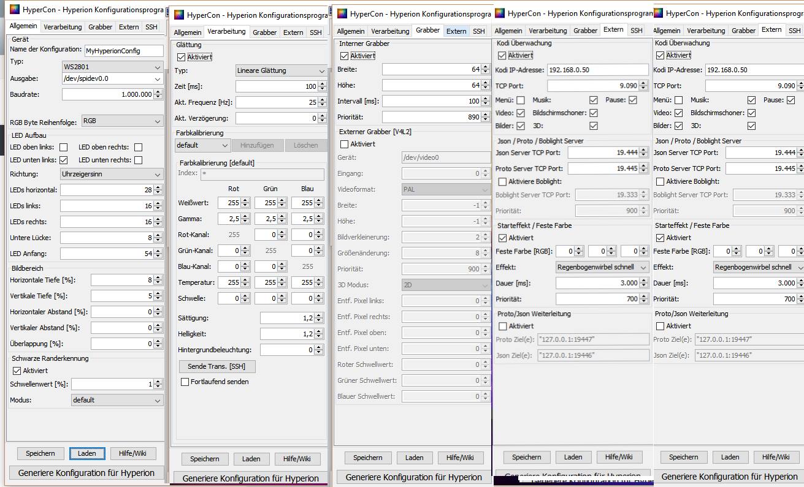This screenshot has height=487, width=804.
Task: Increase Untere Lücke with up arrow
Action: [158, 235]
